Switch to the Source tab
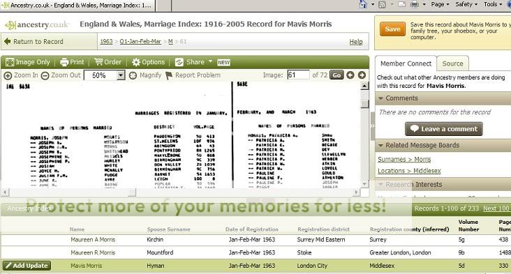The image size is (511, 274). coord(452,63)
